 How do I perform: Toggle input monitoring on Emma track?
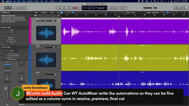43,48
